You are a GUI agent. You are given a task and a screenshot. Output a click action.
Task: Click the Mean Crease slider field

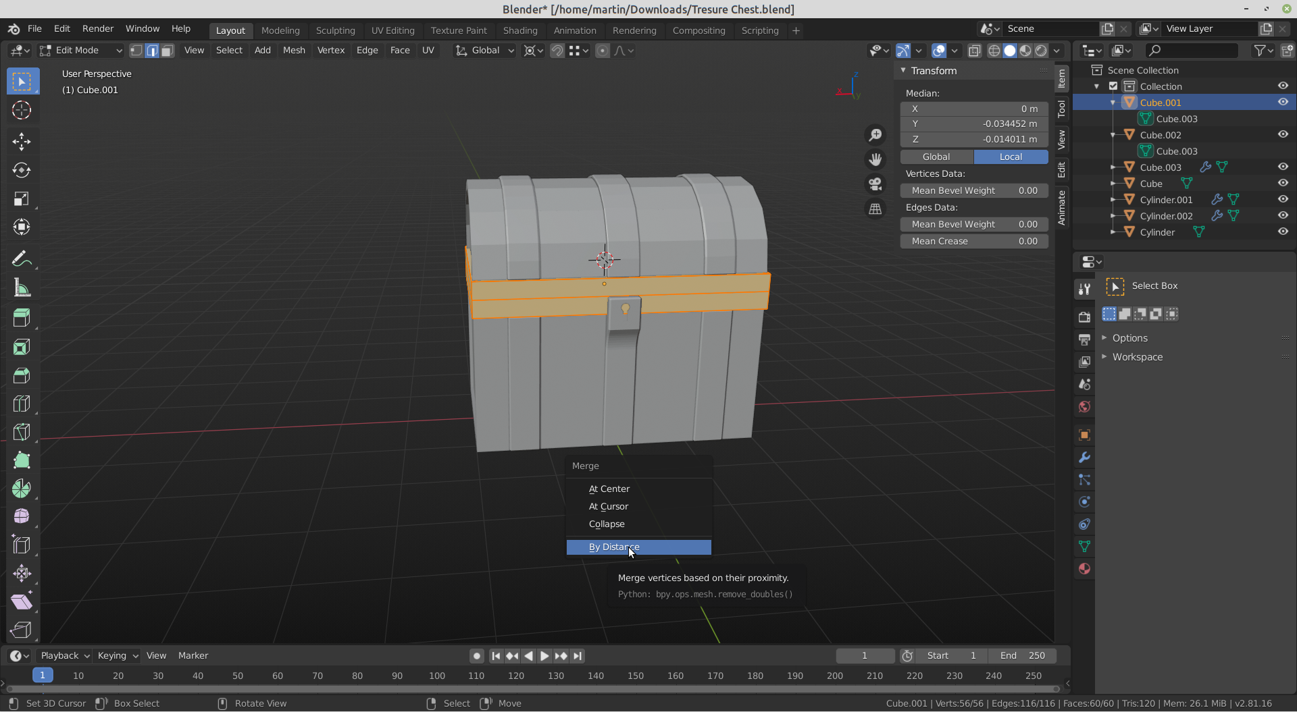[x=973, y=241]
